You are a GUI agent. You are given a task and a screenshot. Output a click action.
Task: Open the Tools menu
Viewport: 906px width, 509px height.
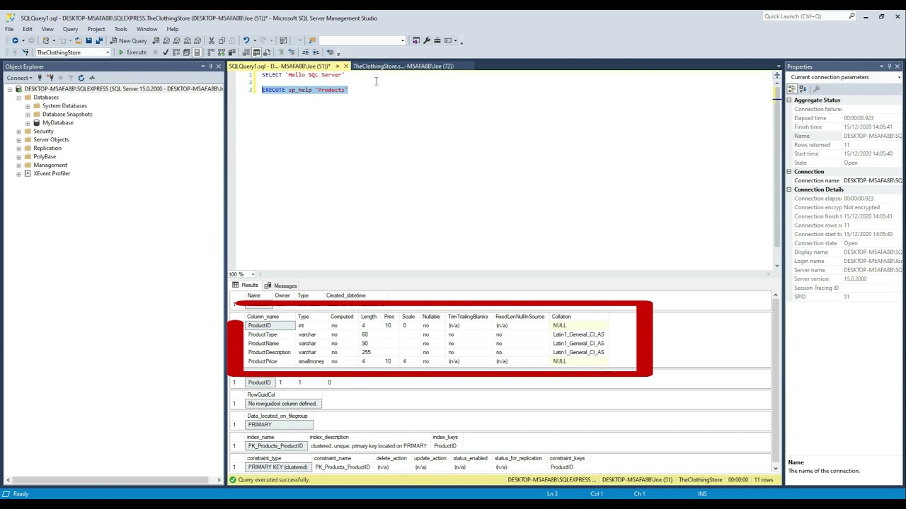pos(121,29)
